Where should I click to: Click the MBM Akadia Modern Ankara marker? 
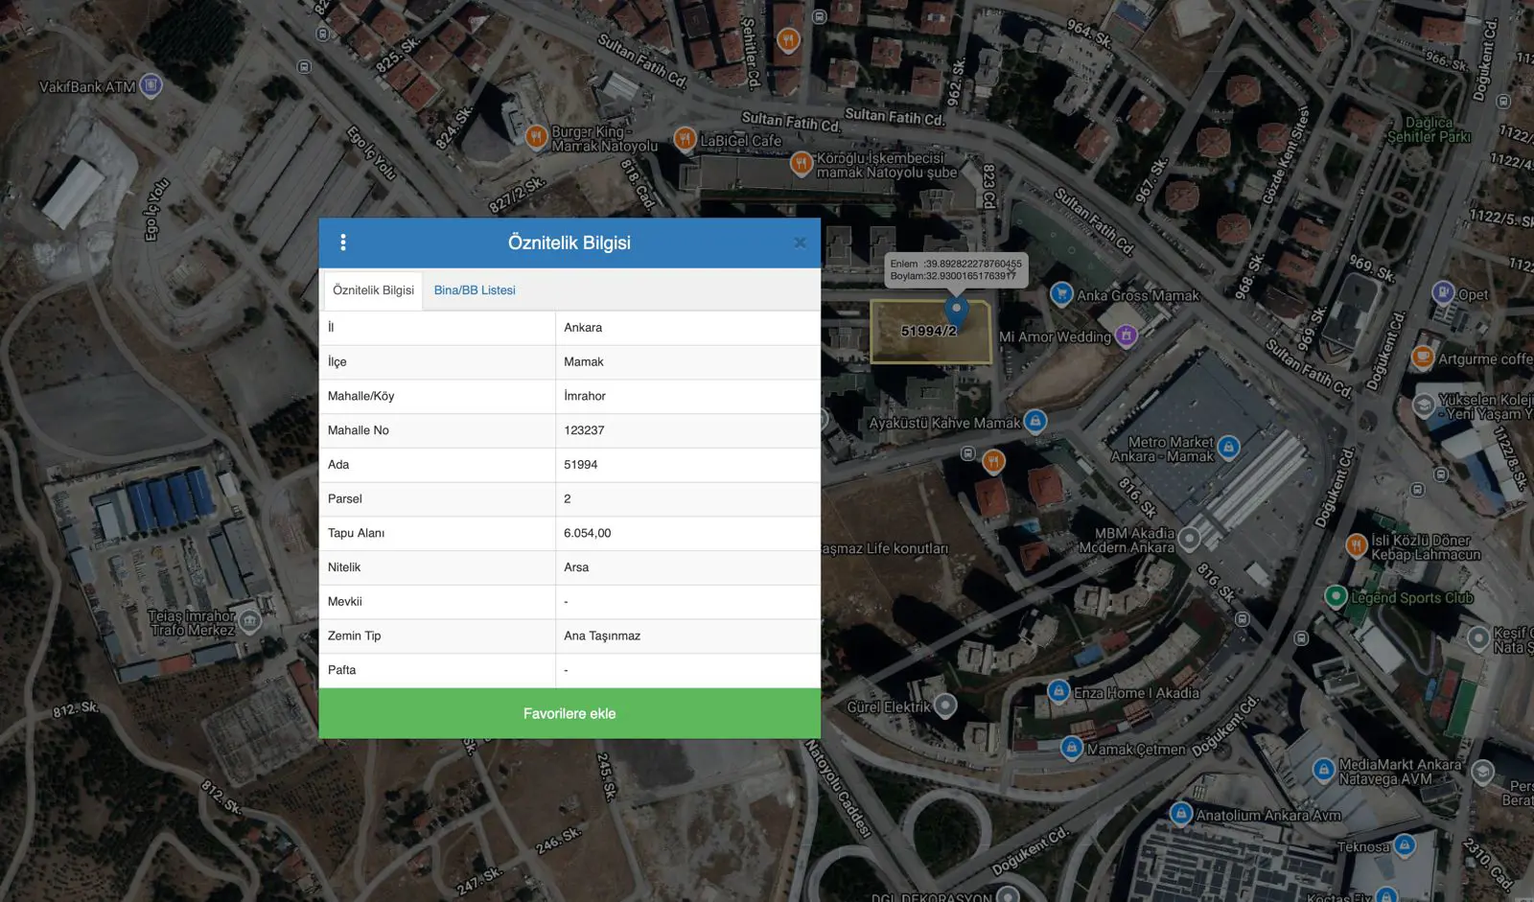point(1189,539)
